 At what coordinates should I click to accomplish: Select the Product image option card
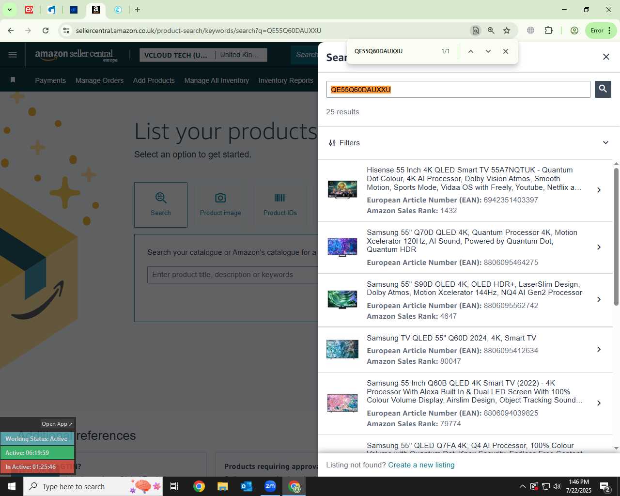(220, 205)
